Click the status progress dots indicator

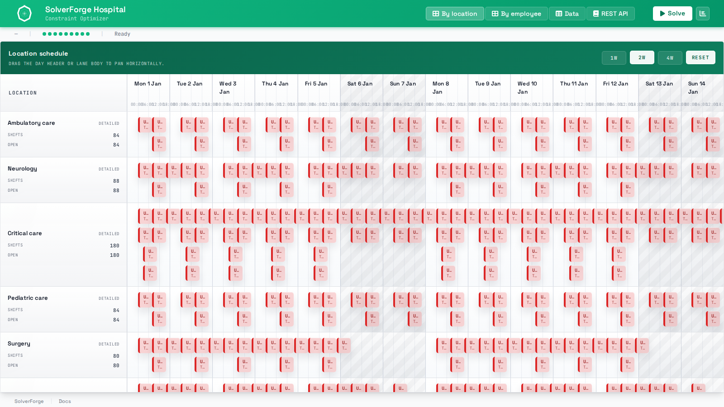[x=66, y=34]
